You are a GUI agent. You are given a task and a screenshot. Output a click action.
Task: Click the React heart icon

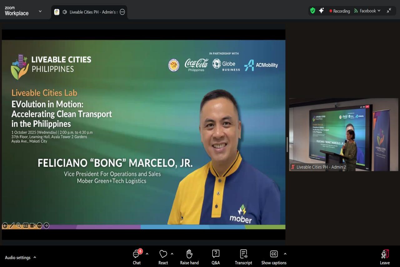(x=163, y=257)
